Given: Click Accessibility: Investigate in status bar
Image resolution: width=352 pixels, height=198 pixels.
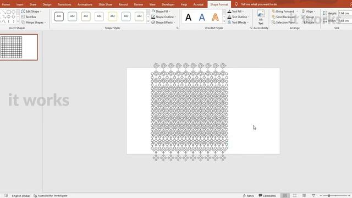Looking at the screenshot, I should pos(51,196).
